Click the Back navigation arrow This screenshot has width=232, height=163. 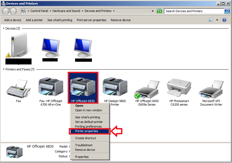[6, 11]
